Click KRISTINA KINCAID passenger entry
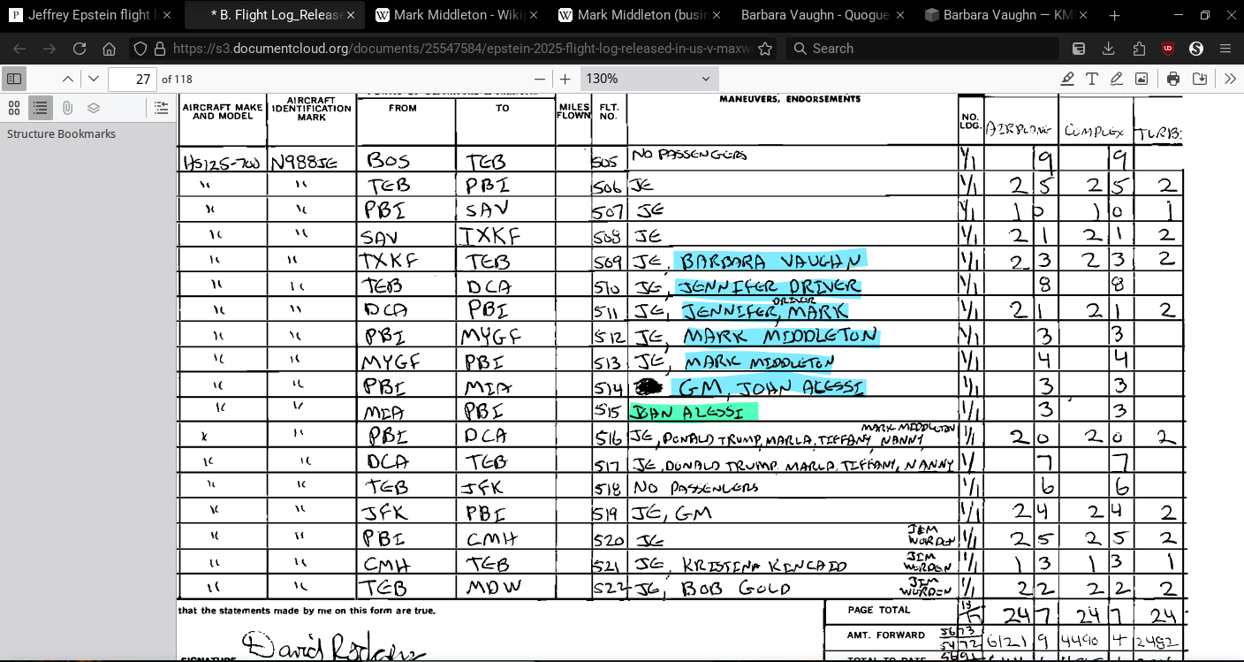The image size is (1244, 662). [x=764, y=566]
